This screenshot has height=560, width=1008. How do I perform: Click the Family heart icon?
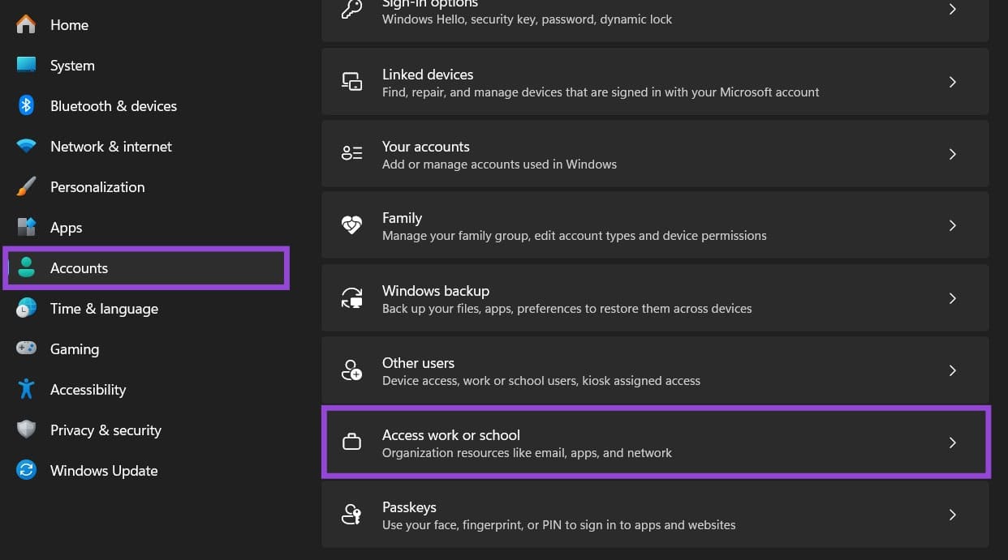coord(351,224)
